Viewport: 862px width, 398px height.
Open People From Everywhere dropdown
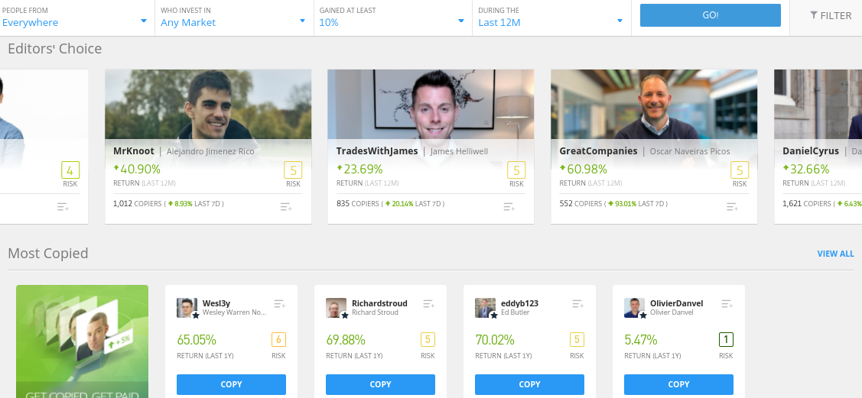tap(75, 18)
